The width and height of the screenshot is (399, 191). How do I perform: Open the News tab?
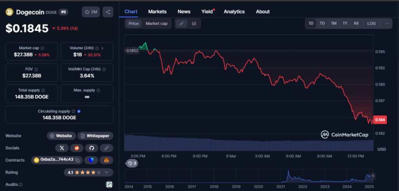(x=184, y=11)
